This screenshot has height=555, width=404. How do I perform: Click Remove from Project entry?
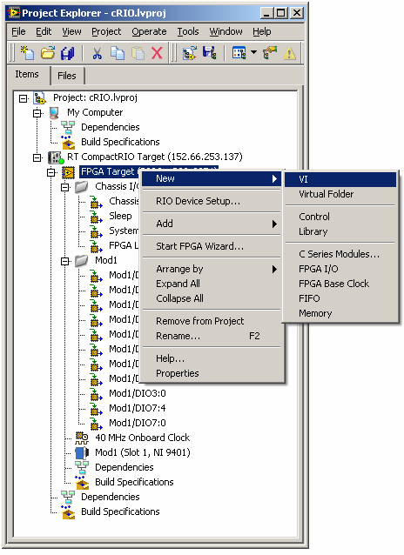[212, 321]
